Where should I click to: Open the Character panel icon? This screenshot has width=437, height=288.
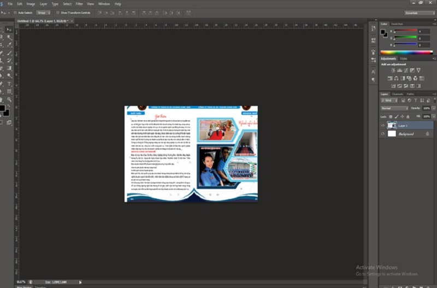point(374,72)
